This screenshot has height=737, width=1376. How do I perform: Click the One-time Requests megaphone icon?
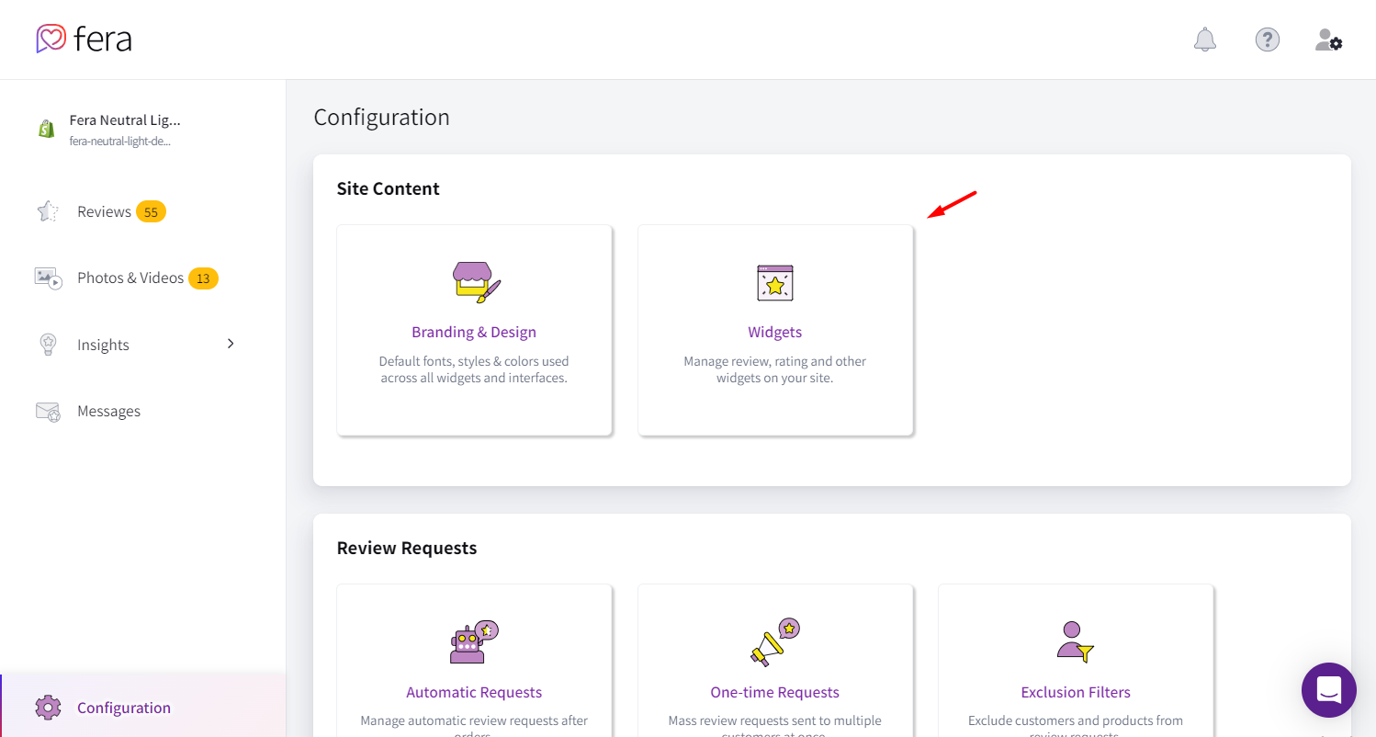coord(774,641)
